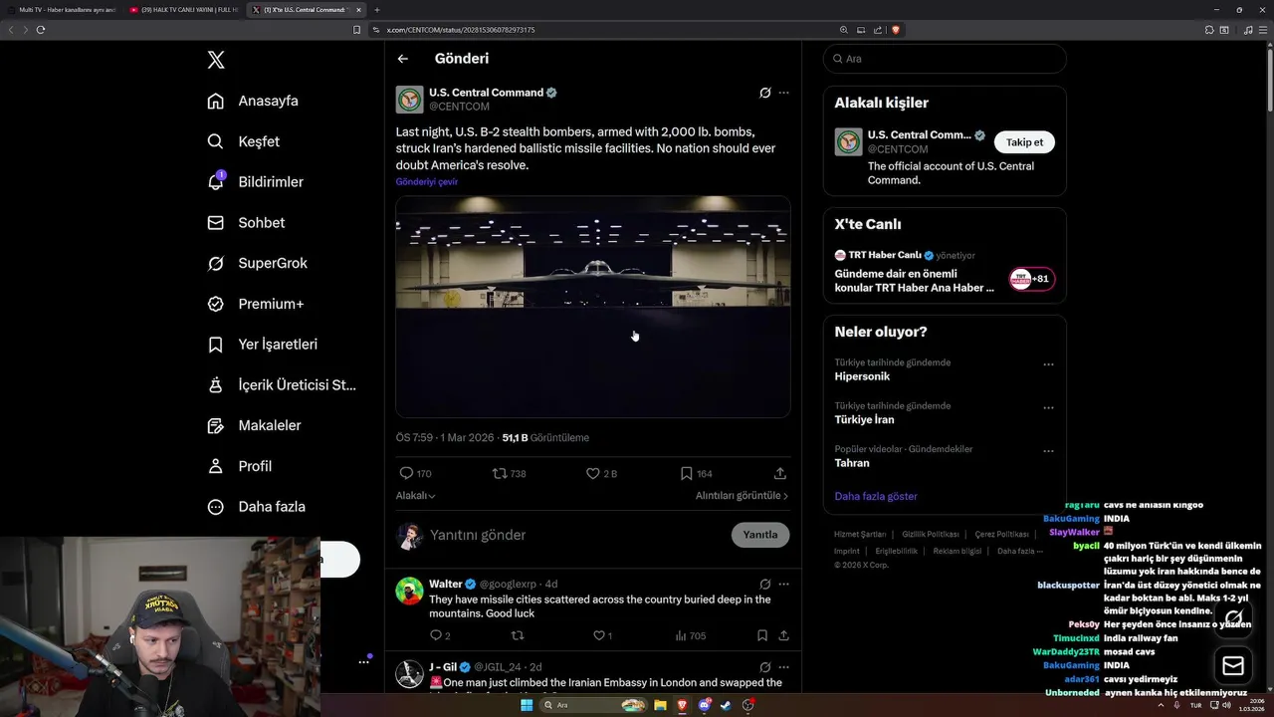This screenshot has height=717, width=1274.
Task: Open File Explorer from taskbar
Action: point(660,705)
